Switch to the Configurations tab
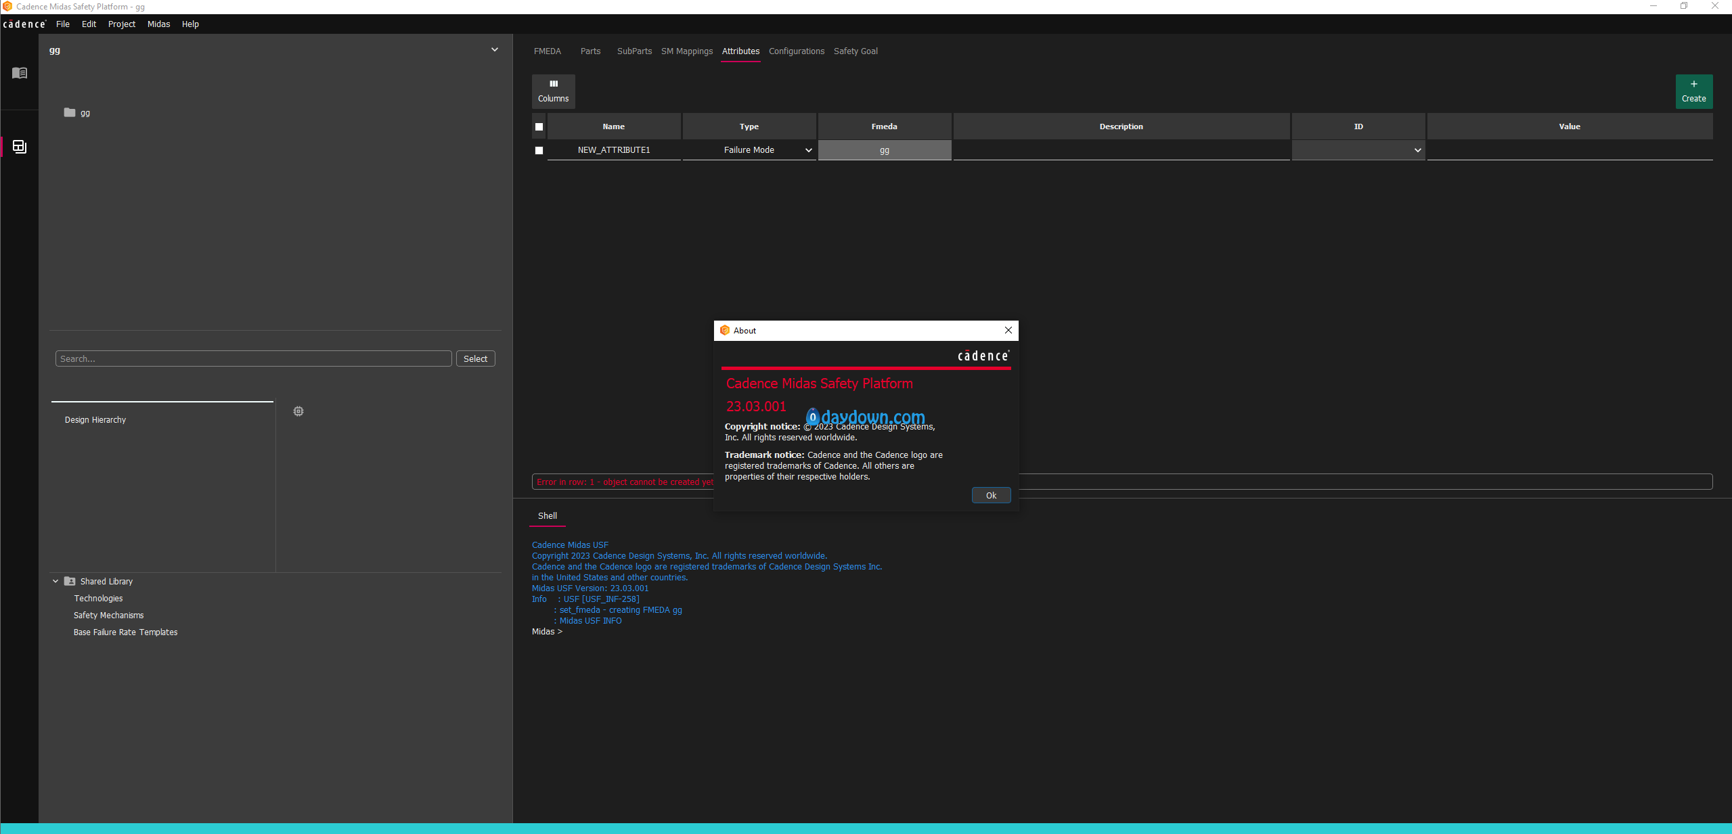Screen dimensions: 1732x834 click(x=796, y=51)
